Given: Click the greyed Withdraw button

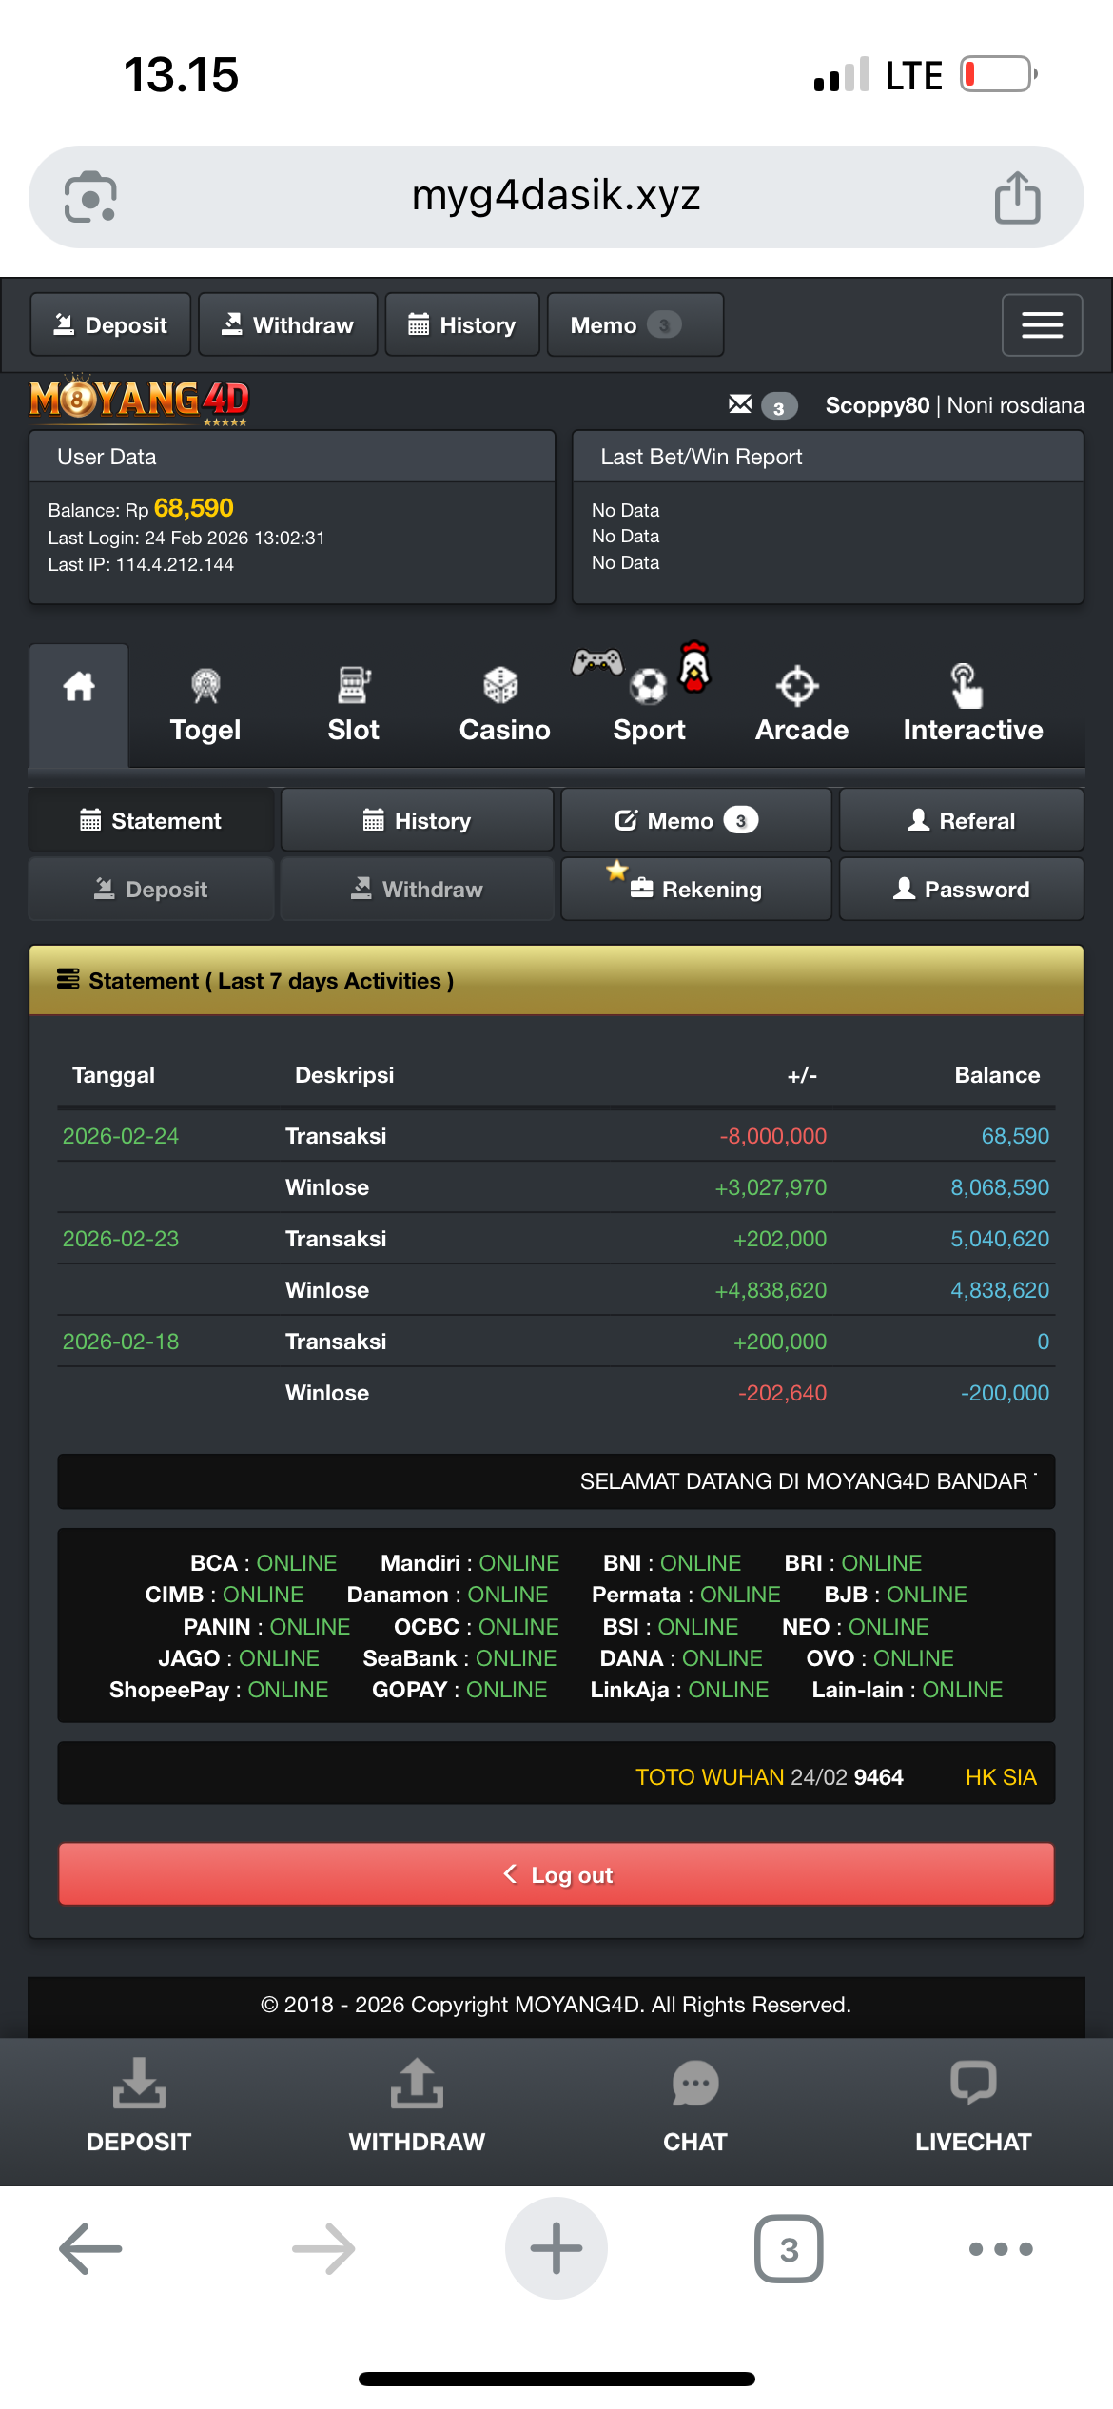Looking at the screenshot, I should pos(418,889).
